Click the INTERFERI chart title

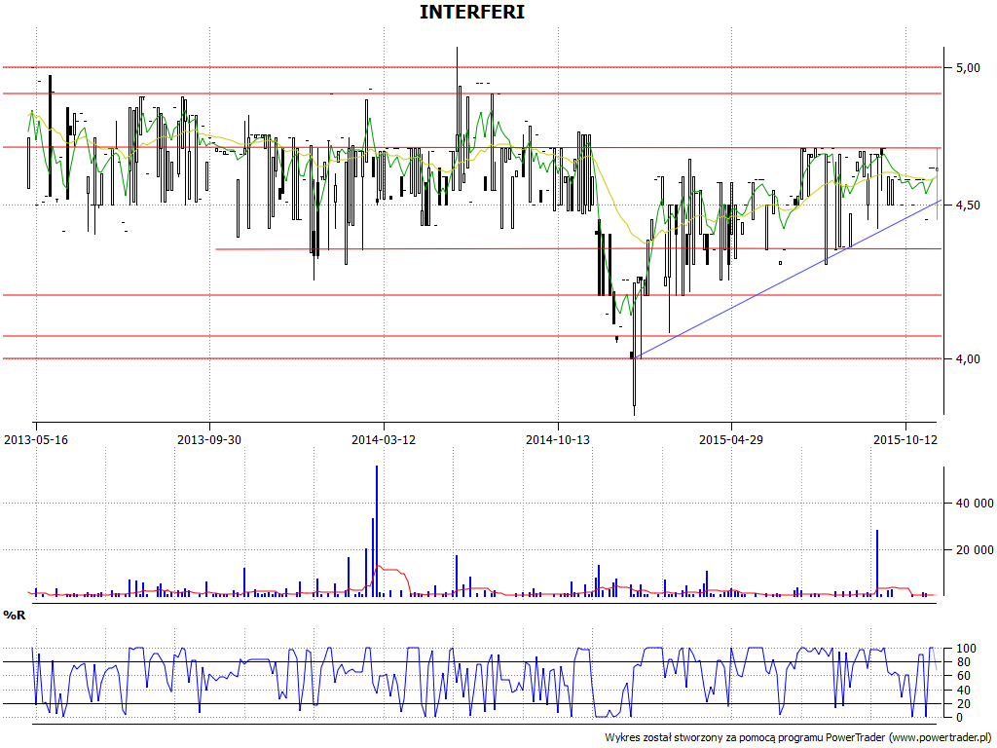point(472,12)
